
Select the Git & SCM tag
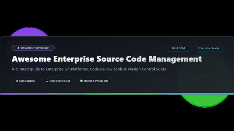click(178, 48)
